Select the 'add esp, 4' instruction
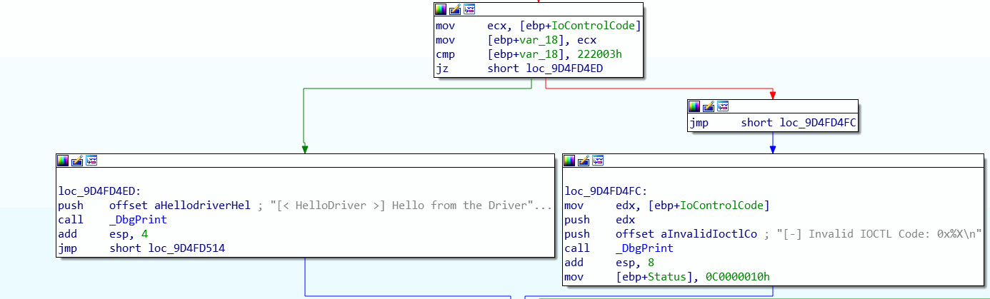 103,234
